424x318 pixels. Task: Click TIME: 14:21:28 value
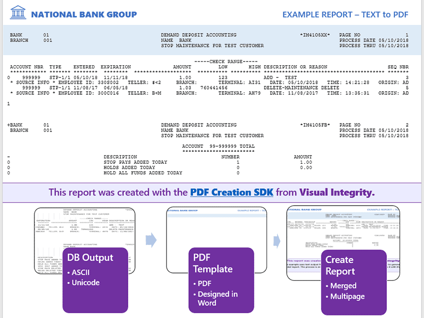[348, 83]
